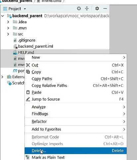The width and height of the screenshot is (137, 160).
Task: Open the Project view dropdown
Action: click(x=25, y=9)
